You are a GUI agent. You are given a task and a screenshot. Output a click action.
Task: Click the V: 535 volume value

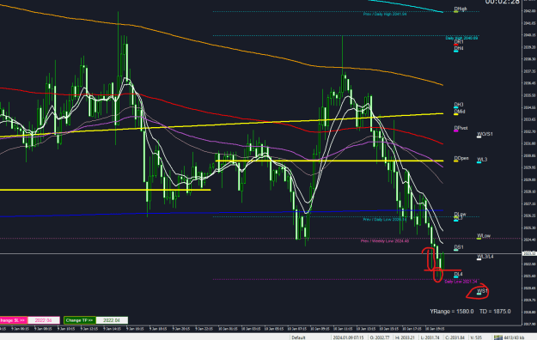pos(476,337)
